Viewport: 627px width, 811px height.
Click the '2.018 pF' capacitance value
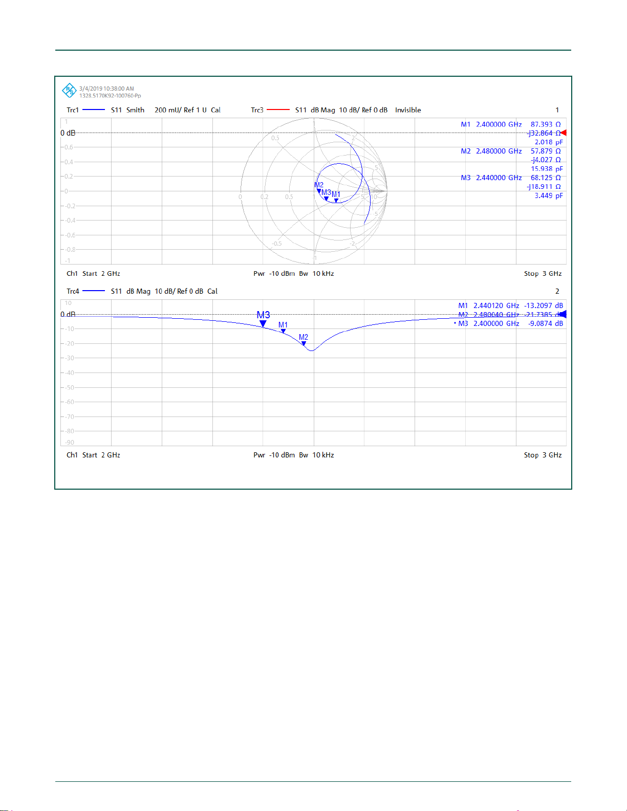click(549, 142)
